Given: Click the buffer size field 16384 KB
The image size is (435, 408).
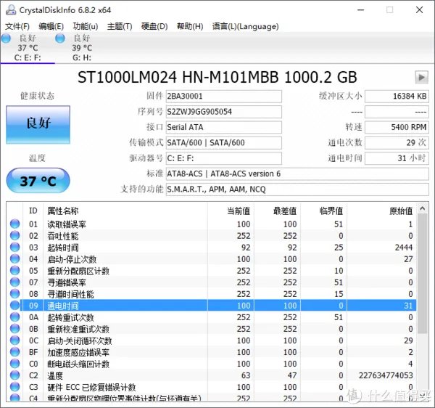Looking at the screenshot, I should pos(397,97).
